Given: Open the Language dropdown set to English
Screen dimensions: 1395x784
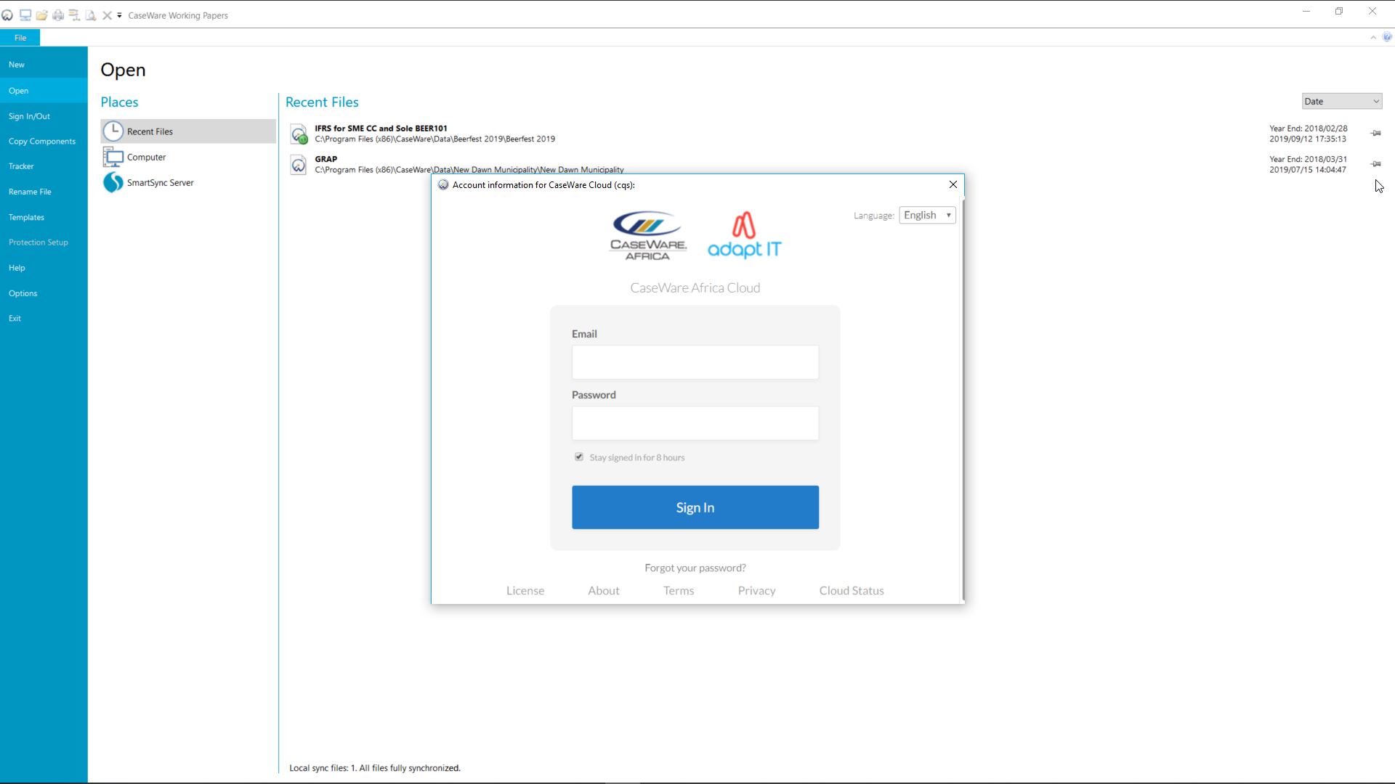Looking at the screenshot, I should coord(927,215).
